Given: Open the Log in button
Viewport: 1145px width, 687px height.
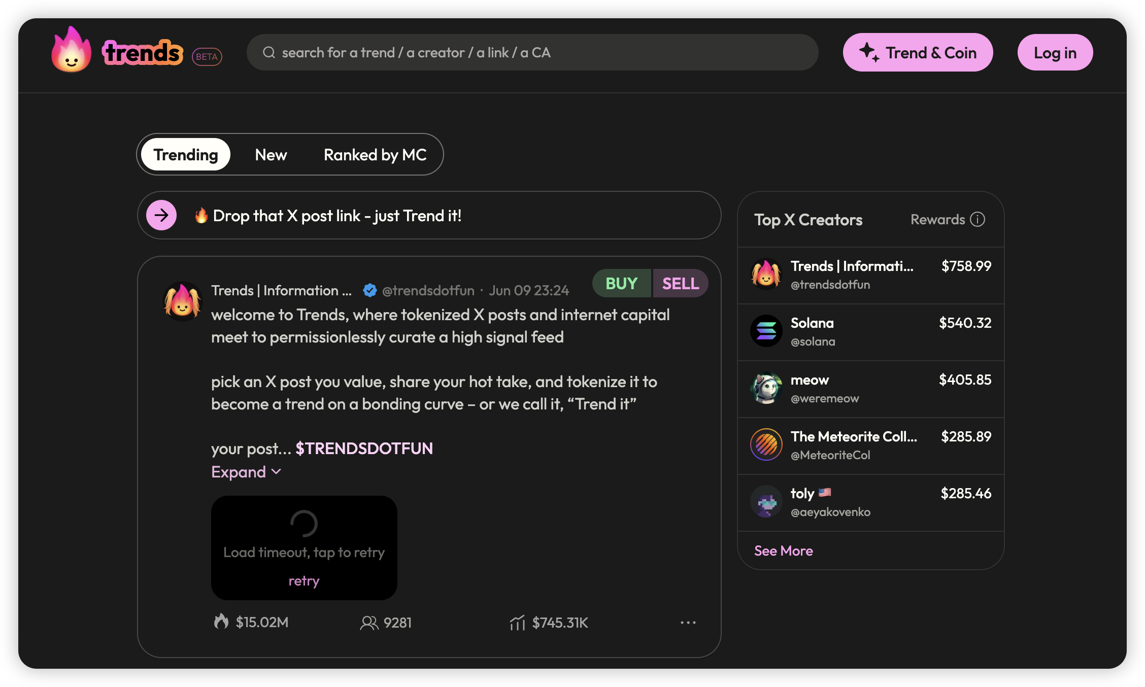Looking at the screenshot, I should coord(1055,52).
